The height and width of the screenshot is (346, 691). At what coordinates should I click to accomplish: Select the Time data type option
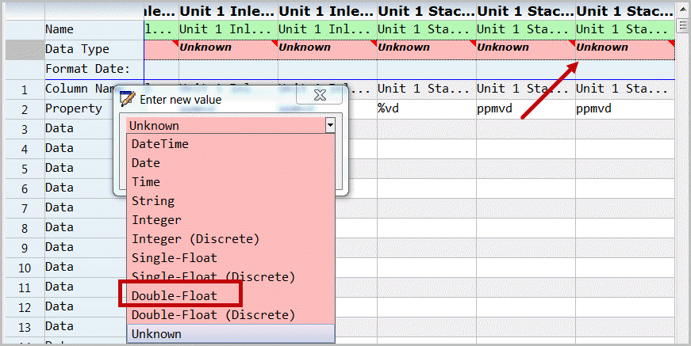tap(146, 182)
